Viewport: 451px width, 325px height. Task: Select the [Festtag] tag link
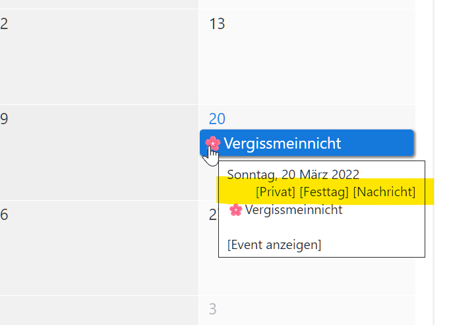pos(324,192)
